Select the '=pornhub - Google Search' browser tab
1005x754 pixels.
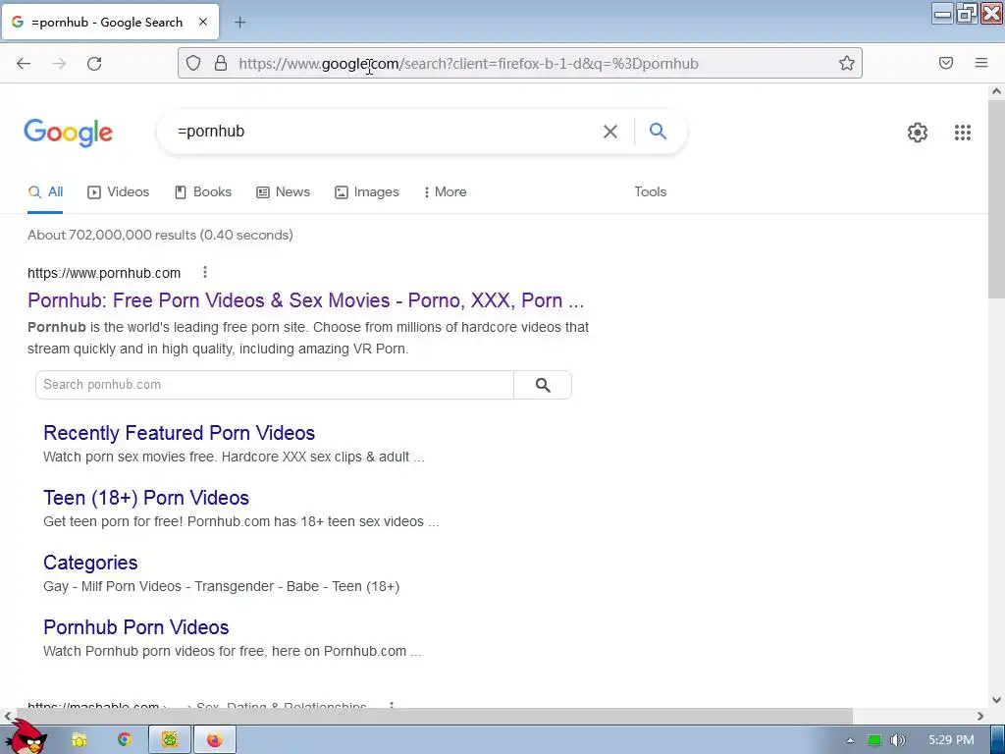[110, 22]
